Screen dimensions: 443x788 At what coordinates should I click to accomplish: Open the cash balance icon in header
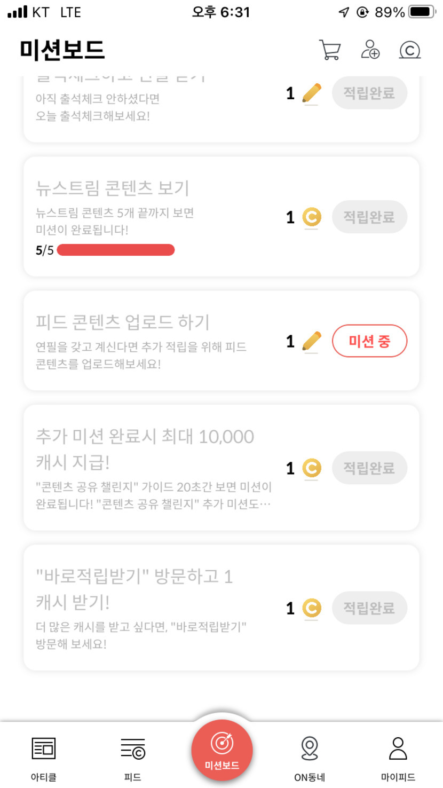tap(409, 50)
